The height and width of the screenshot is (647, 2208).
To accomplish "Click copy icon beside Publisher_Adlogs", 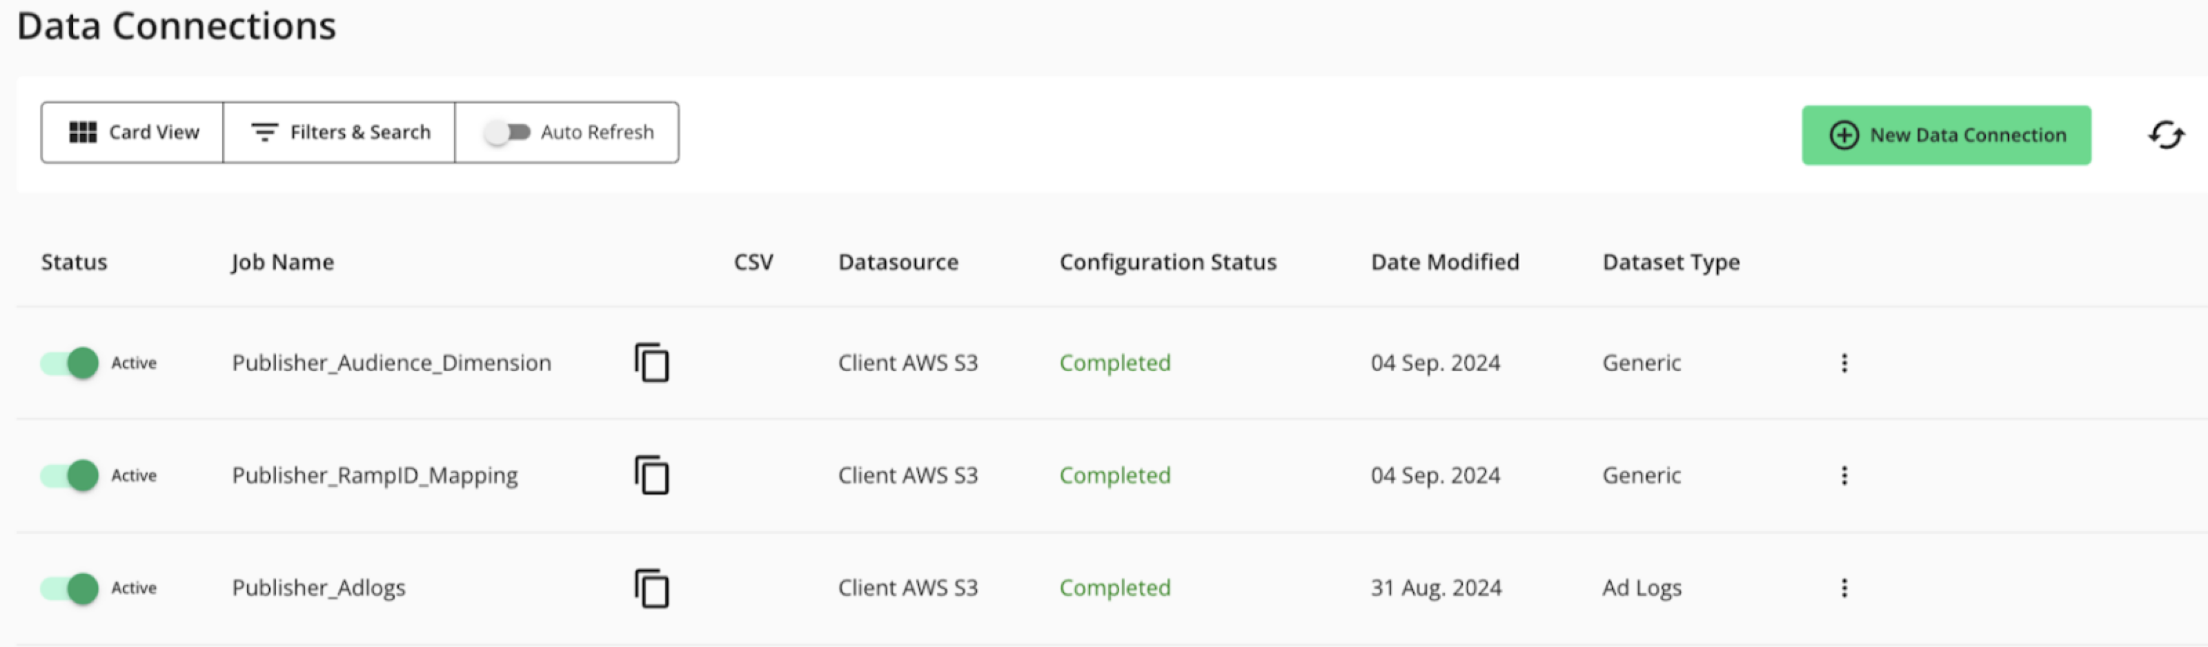I will point(651,588).
